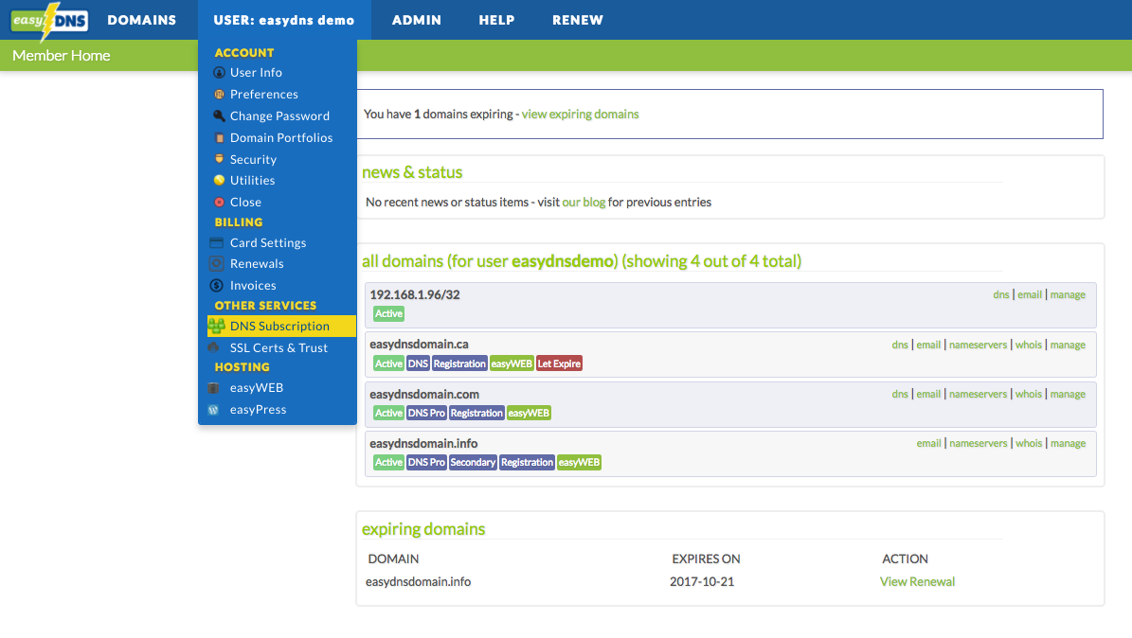Click manage link for 192.168.1.96/32

[x=1068, y=294]
